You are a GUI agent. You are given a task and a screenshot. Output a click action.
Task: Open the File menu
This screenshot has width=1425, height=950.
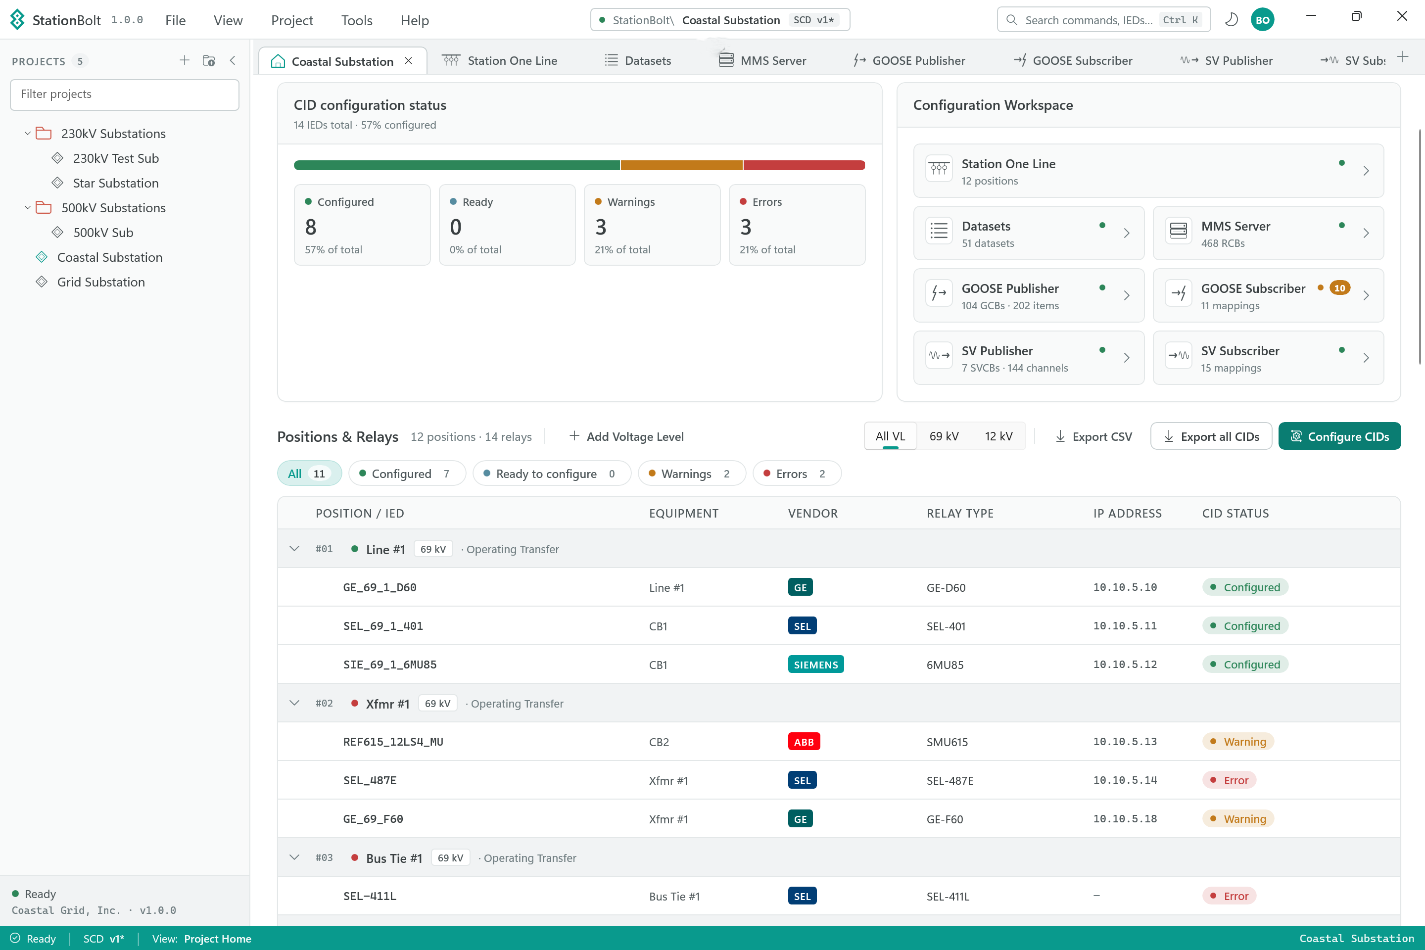coord(175,20)
